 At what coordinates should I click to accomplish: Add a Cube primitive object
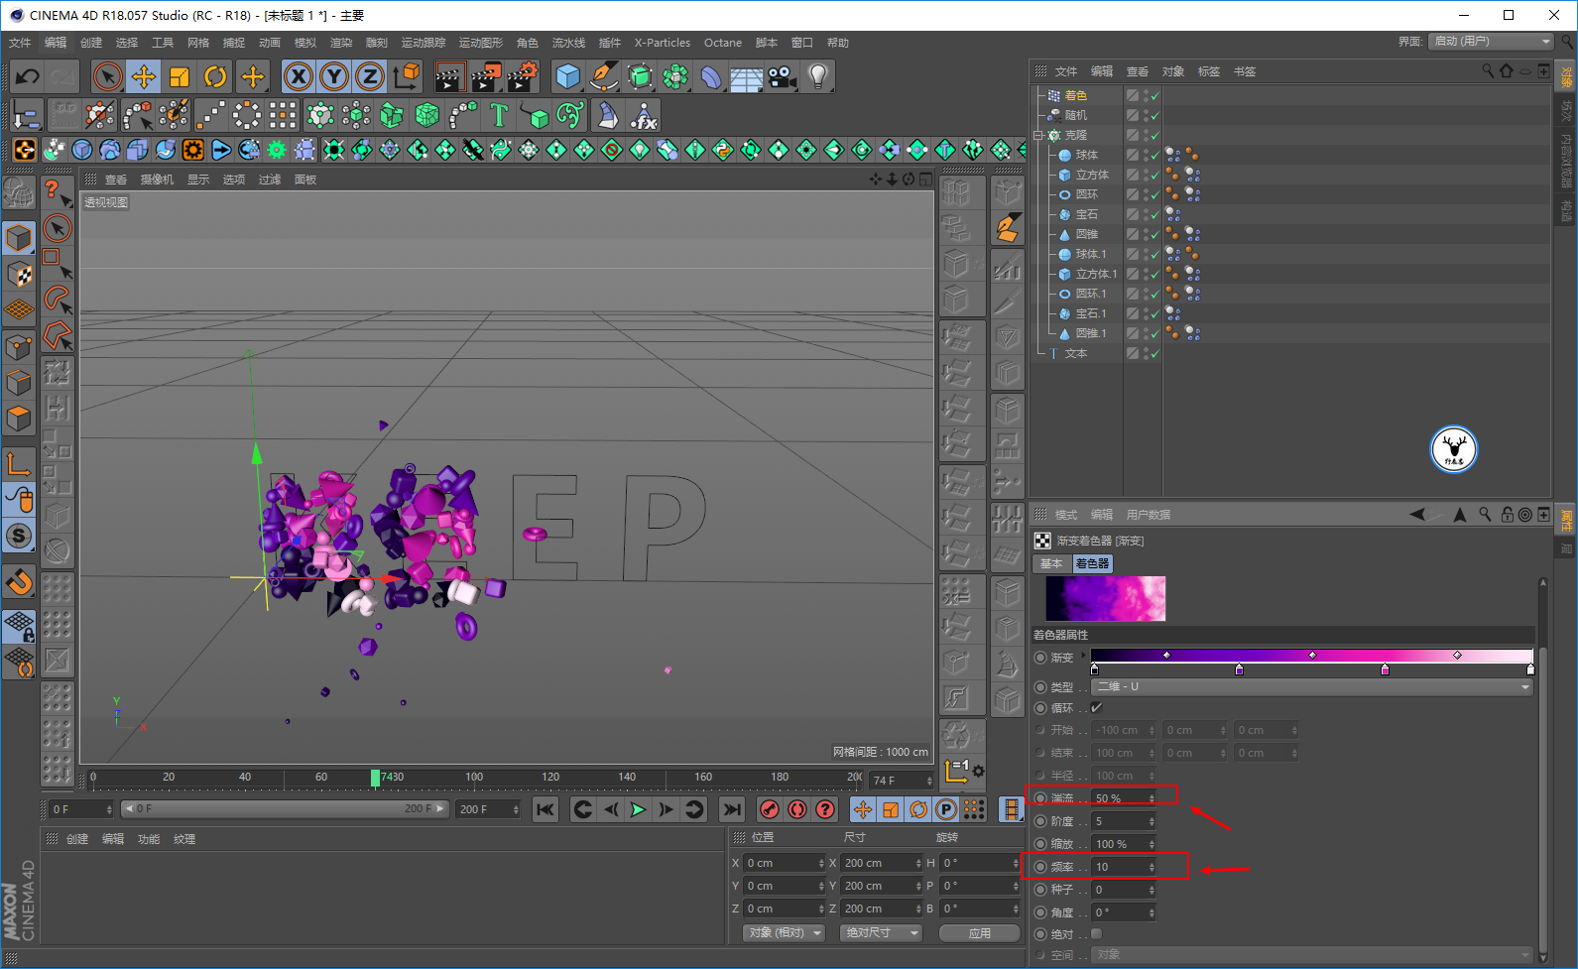567,76
